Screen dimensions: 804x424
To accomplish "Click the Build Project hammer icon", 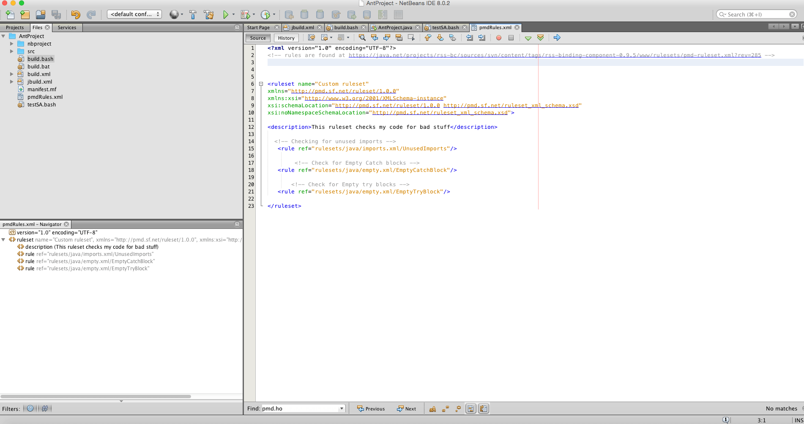I will (x=193, y=15).
